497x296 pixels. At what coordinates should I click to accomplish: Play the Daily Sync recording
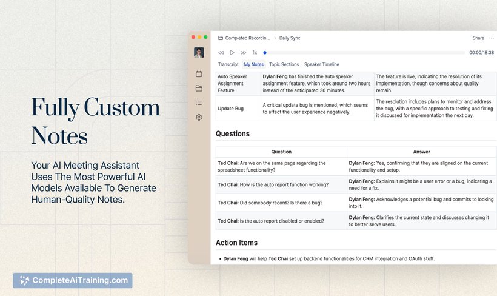point(232,53)
